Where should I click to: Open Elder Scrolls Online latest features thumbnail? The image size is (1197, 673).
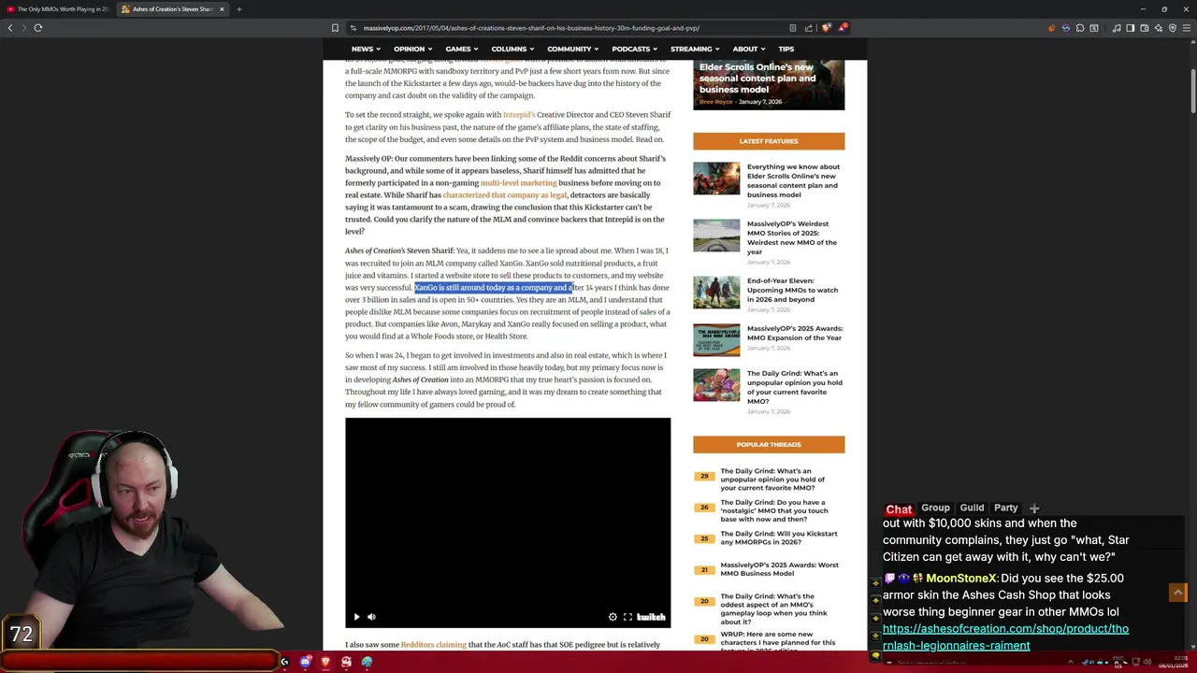click(716, 179)
